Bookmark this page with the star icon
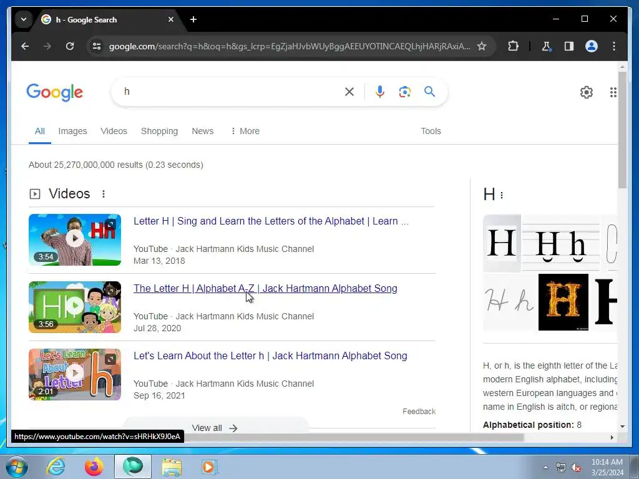 (482, 46)
